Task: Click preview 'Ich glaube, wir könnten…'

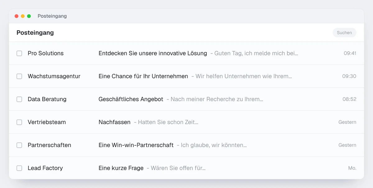Action: point(214,145)
